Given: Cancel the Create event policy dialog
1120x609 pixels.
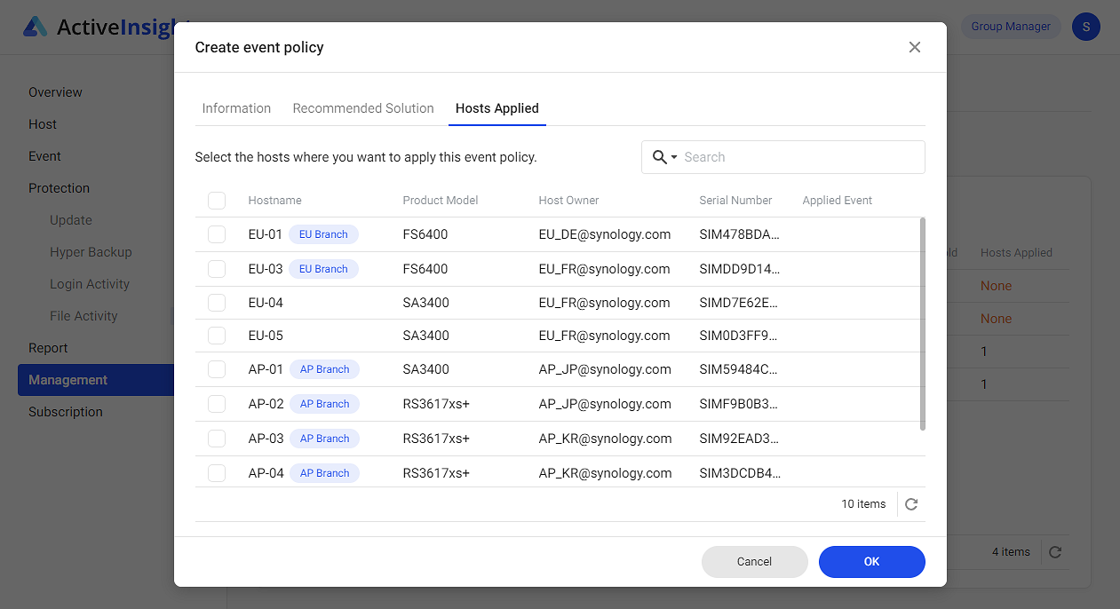Looking at the screenshot, I should (x=754, y=561).
